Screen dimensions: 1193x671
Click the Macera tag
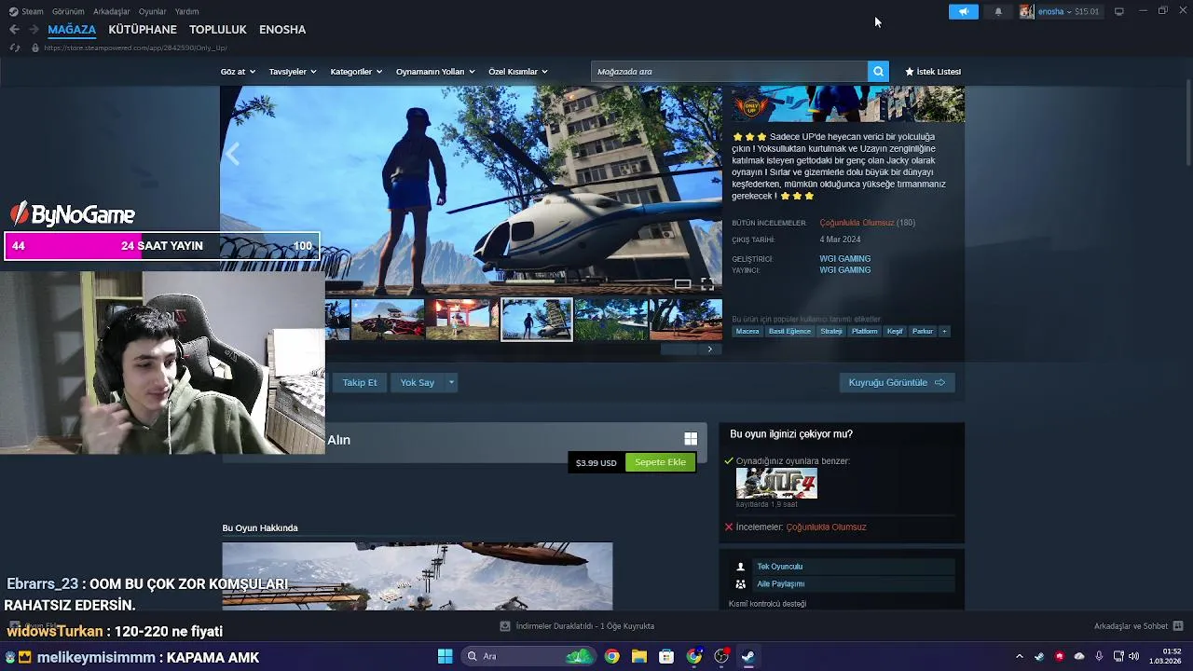pos(747,331)
